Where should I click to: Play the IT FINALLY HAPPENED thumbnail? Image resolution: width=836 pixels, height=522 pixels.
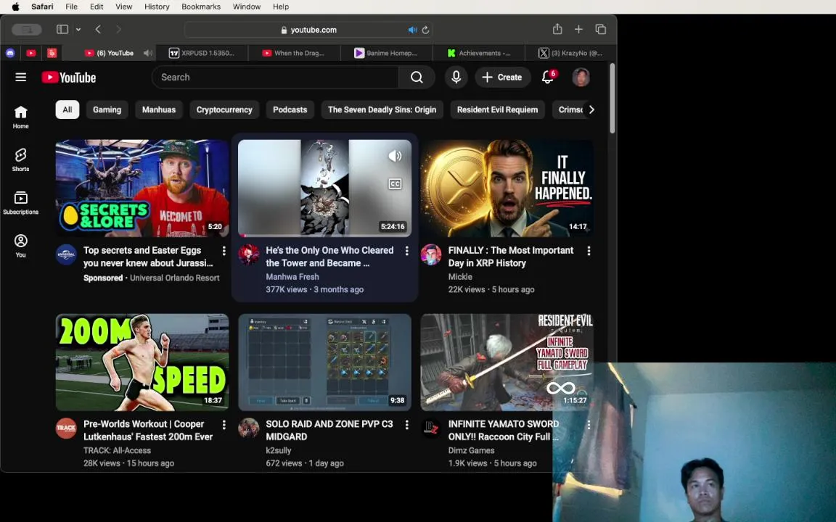[507, 188]
